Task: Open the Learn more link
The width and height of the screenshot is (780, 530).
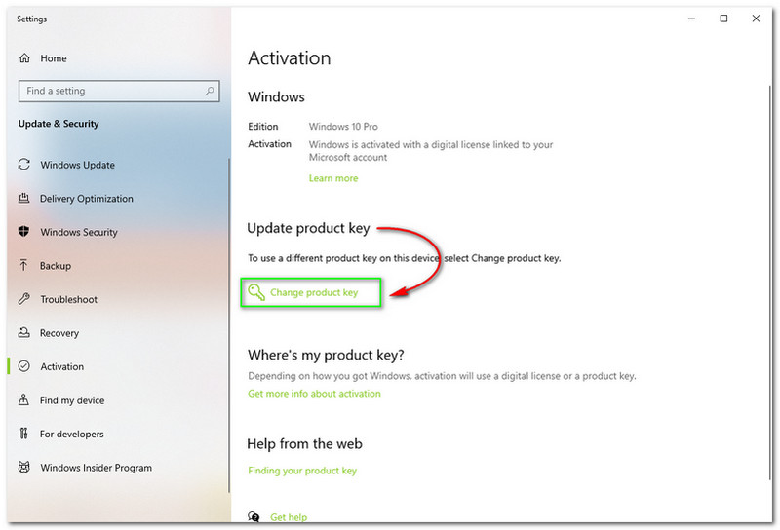Action: pos(333,178)
